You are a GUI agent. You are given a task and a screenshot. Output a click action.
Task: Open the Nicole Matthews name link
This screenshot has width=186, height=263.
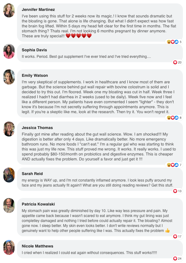tap(37, 246)
